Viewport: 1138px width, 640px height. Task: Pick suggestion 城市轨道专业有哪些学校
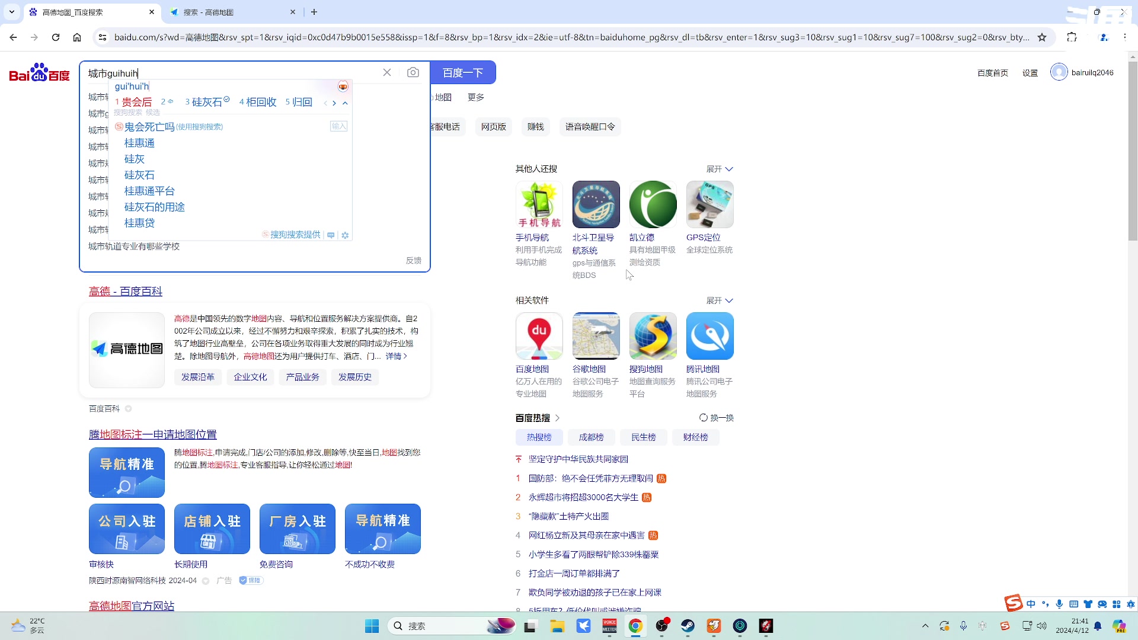pos(134,246)
